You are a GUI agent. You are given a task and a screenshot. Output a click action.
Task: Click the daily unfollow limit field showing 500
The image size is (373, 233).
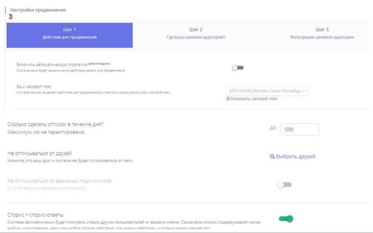[x=300, y=129]
